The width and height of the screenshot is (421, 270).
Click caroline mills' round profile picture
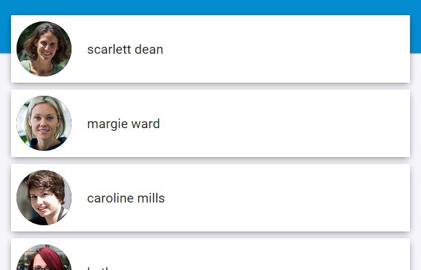44,198
